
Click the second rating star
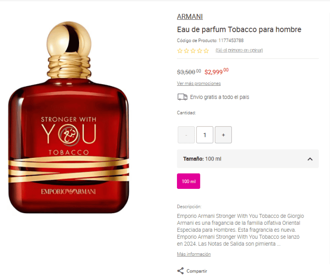pos(186,51)
